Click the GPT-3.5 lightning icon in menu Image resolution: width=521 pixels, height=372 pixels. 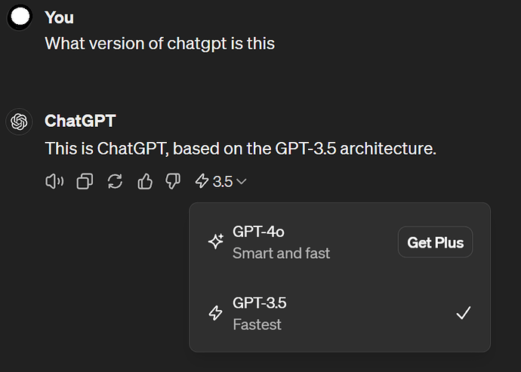click(216, 313)
